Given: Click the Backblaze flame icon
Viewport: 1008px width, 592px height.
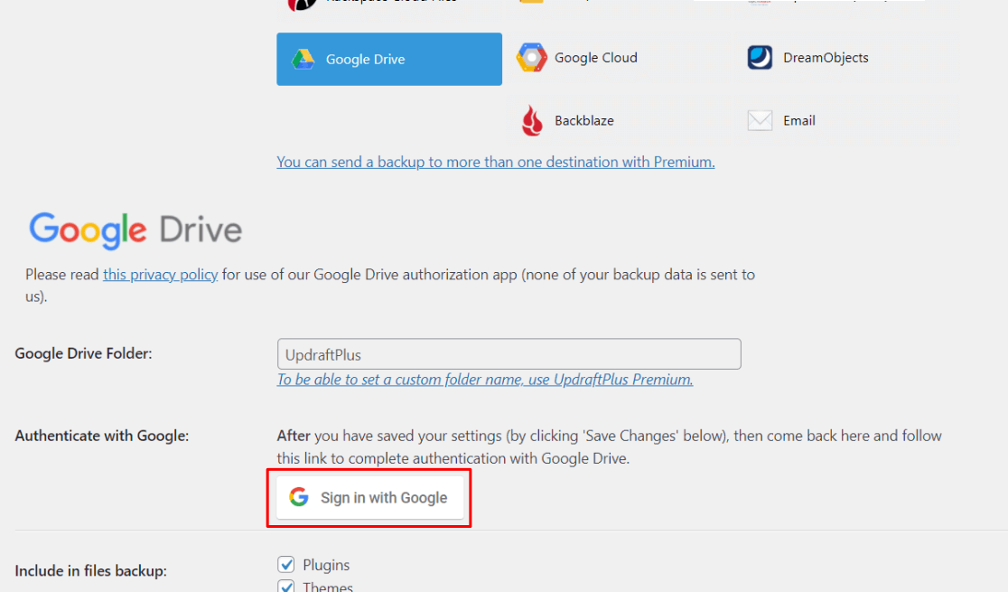Looking at the screenshot, I should [532, 121].
